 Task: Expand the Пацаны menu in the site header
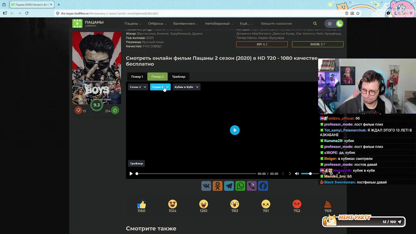133,24
